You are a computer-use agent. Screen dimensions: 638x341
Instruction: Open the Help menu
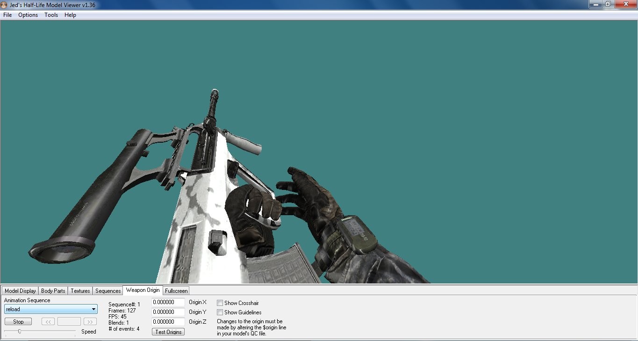[x=70, y=15]
